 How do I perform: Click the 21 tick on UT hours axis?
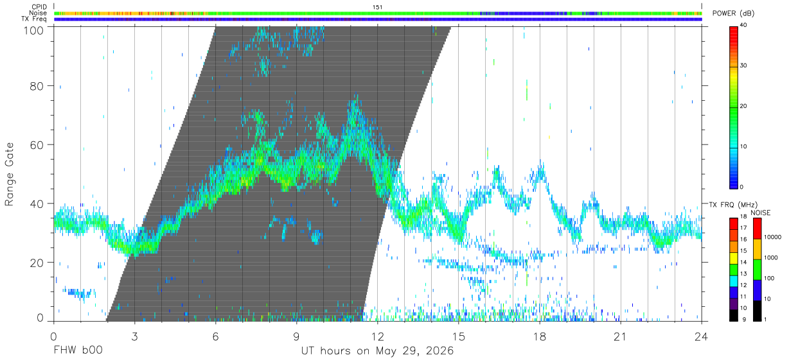point(621,336)
